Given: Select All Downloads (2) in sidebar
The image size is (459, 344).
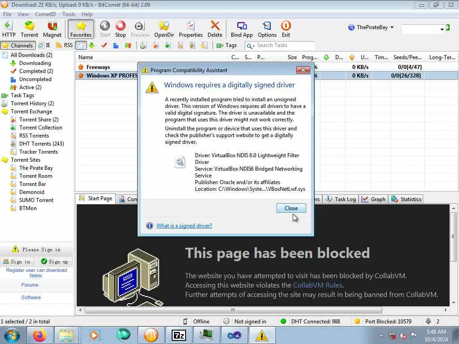Looking at the screenshot, I should (31, 55).
